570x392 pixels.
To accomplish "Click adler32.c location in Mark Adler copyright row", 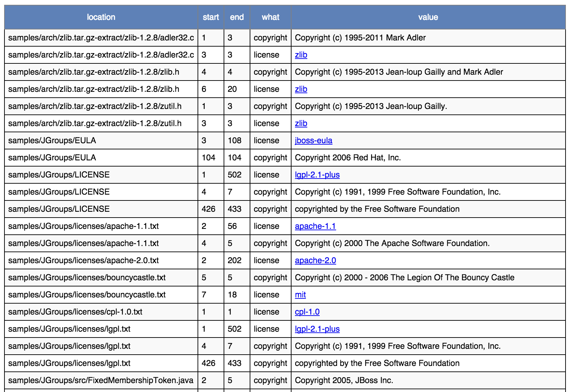I will (101, 38).
